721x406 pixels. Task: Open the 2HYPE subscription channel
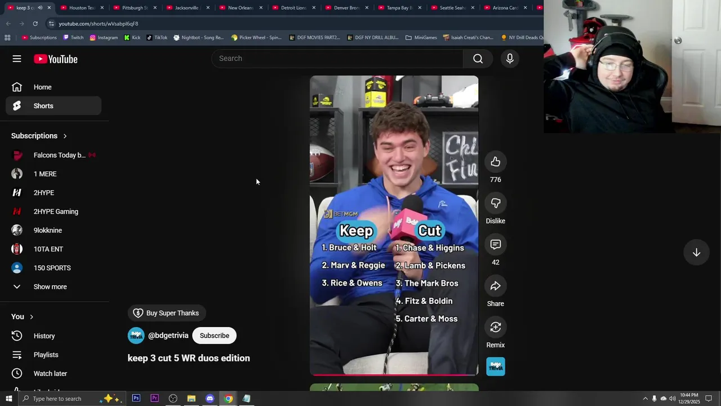point(54,193)
